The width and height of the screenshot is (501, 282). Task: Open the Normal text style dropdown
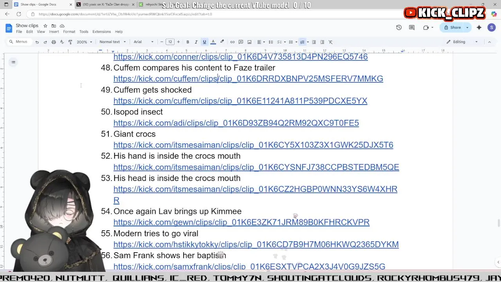tap(113, 42)
